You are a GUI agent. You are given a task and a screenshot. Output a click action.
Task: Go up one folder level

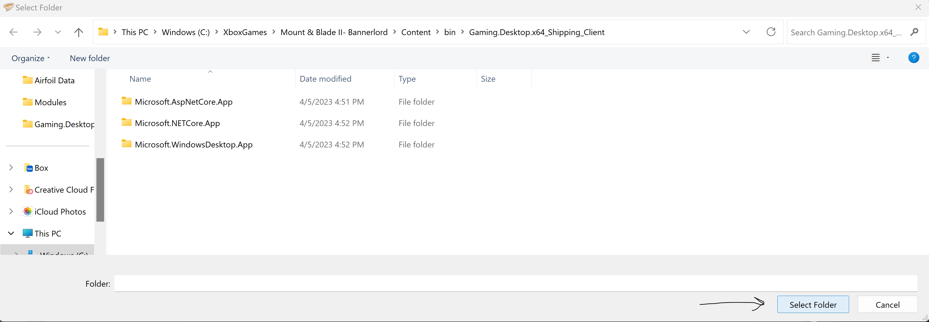click(79, 32)
